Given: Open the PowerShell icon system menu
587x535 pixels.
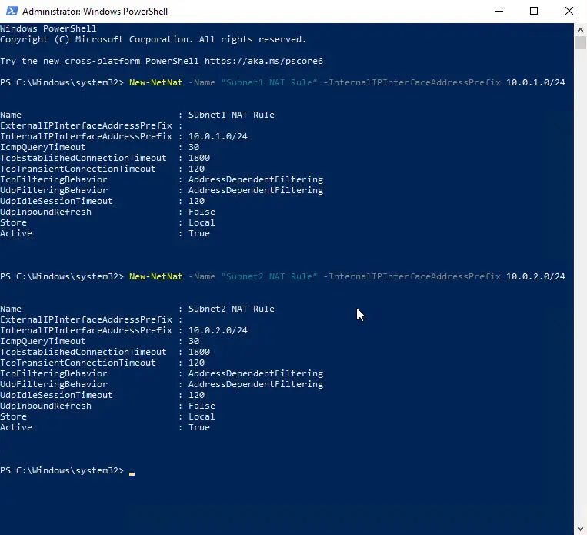Looking at the screenshot, I should pyautogui.click(x=12, y=12).
